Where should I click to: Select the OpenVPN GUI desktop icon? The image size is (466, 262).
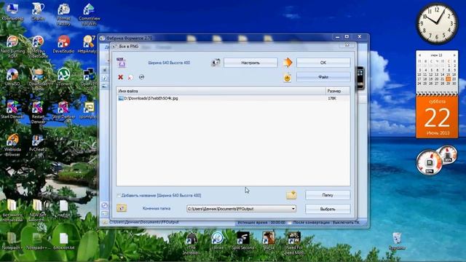[89, 79]
